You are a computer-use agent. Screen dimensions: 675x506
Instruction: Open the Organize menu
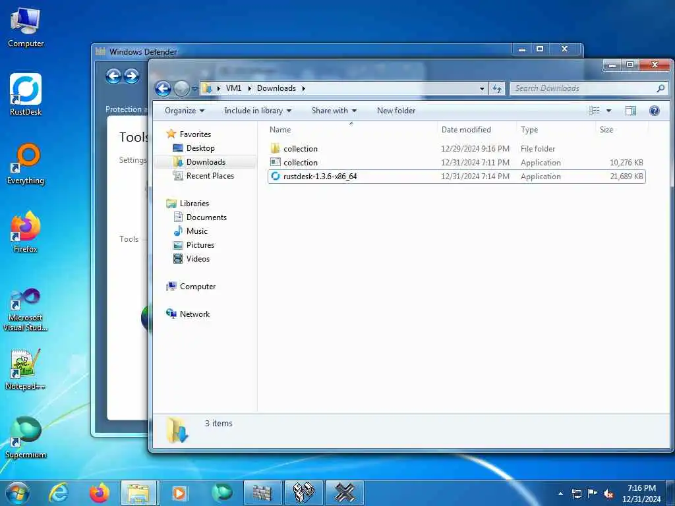pos(185,111)
